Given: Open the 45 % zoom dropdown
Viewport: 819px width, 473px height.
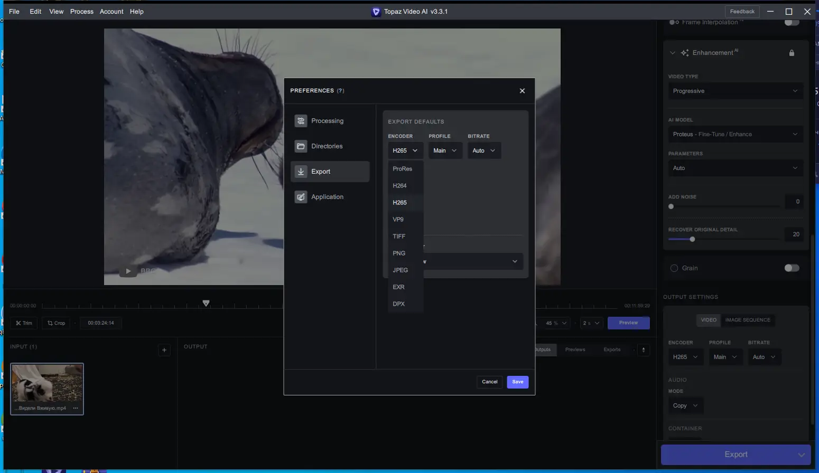Looking at the screenshot, I should click(x=556, y=323).
